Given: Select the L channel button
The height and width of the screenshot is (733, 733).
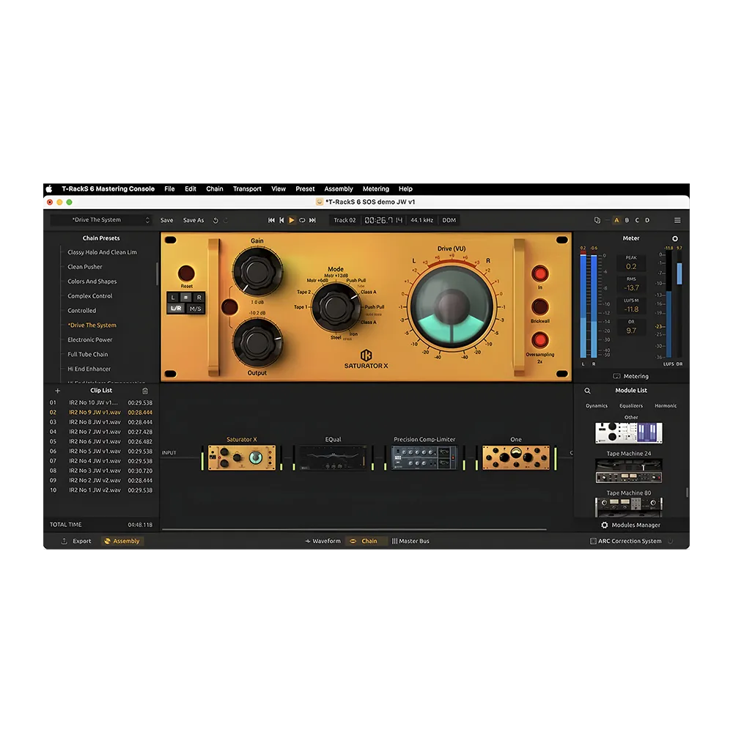Looking at the screenshot, I should point(172,298).
